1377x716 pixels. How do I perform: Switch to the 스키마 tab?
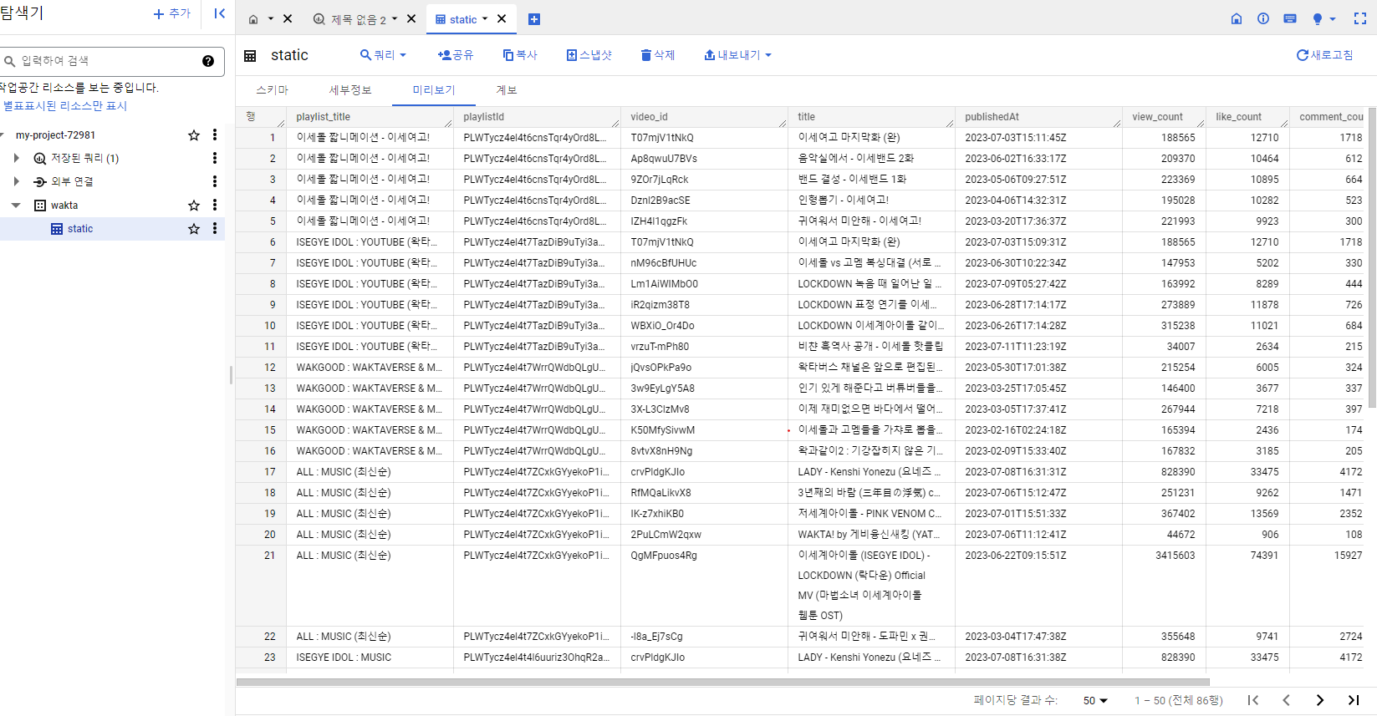[273, 90]
